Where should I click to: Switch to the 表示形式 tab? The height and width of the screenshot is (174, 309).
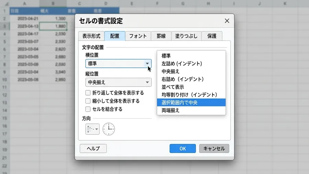click(x=91, y=36)
